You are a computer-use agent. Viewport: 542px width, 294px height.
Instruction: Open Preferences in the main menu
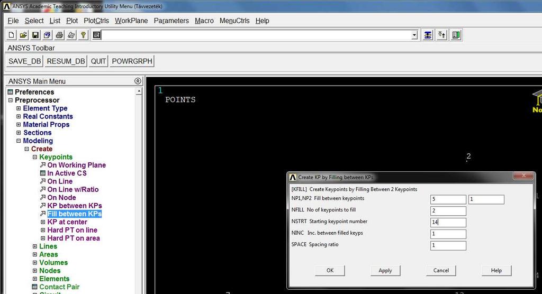coord(34,92)
